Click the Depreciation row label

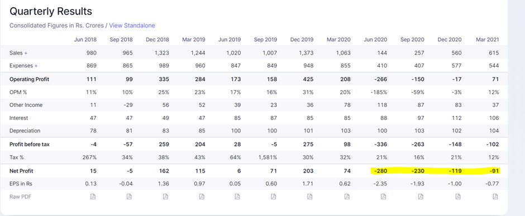[25, 131]
